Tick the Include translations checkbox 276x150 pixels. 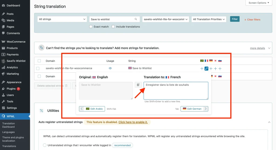113,27
